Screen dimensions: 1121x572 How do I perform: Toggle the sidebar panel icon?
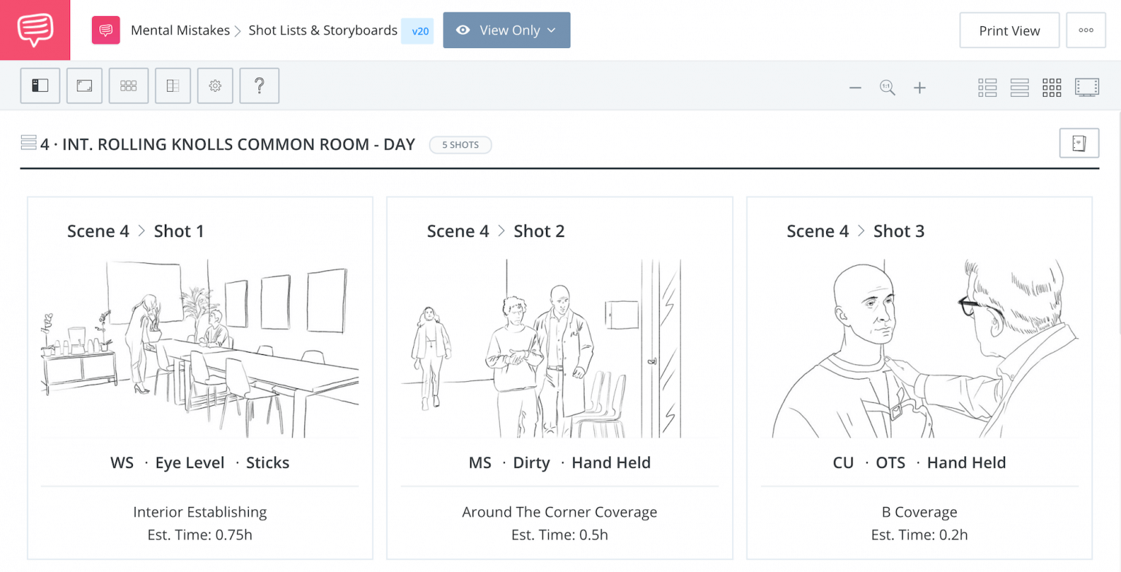tap(40, 86)
